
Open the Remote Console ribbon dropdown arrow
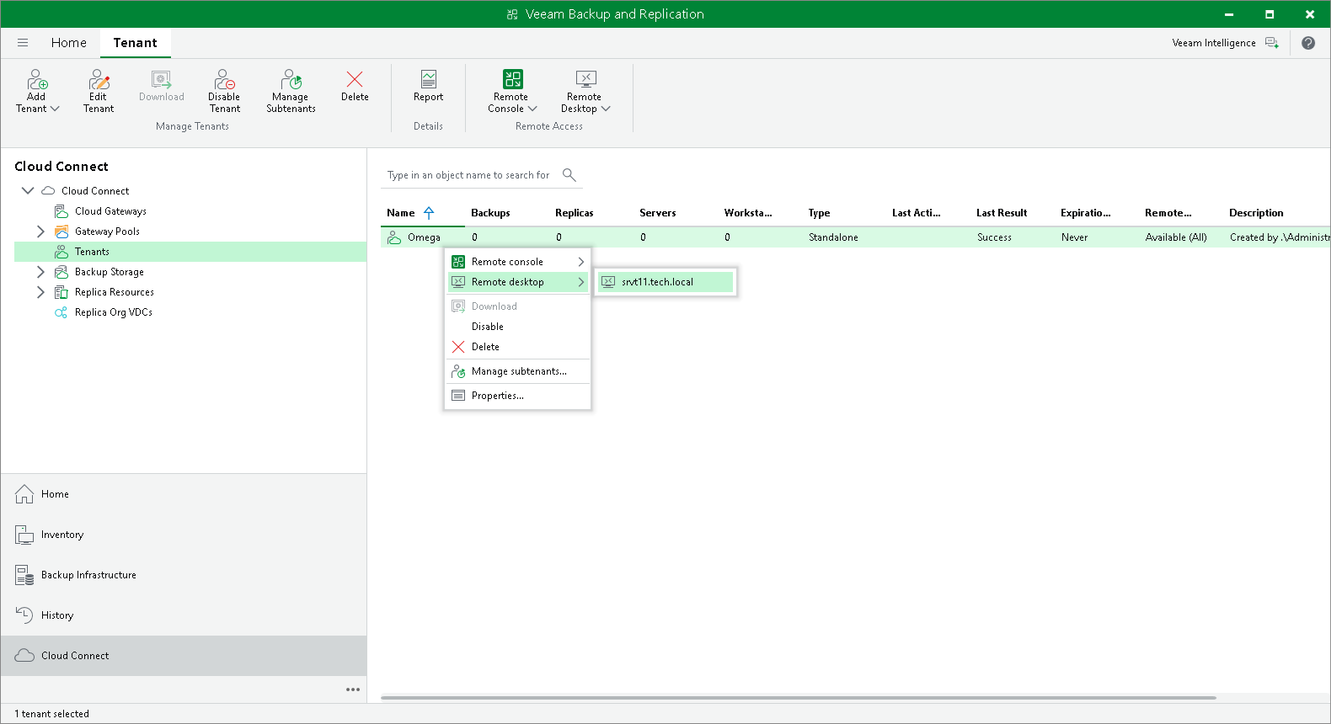(x=532, y=109)
